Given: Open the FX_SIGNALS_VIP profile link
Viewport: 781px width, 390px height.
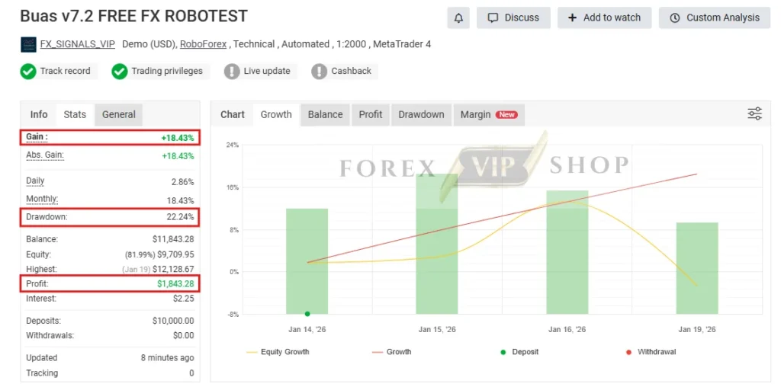Looking at the screenshot, I should coord(78,44).
